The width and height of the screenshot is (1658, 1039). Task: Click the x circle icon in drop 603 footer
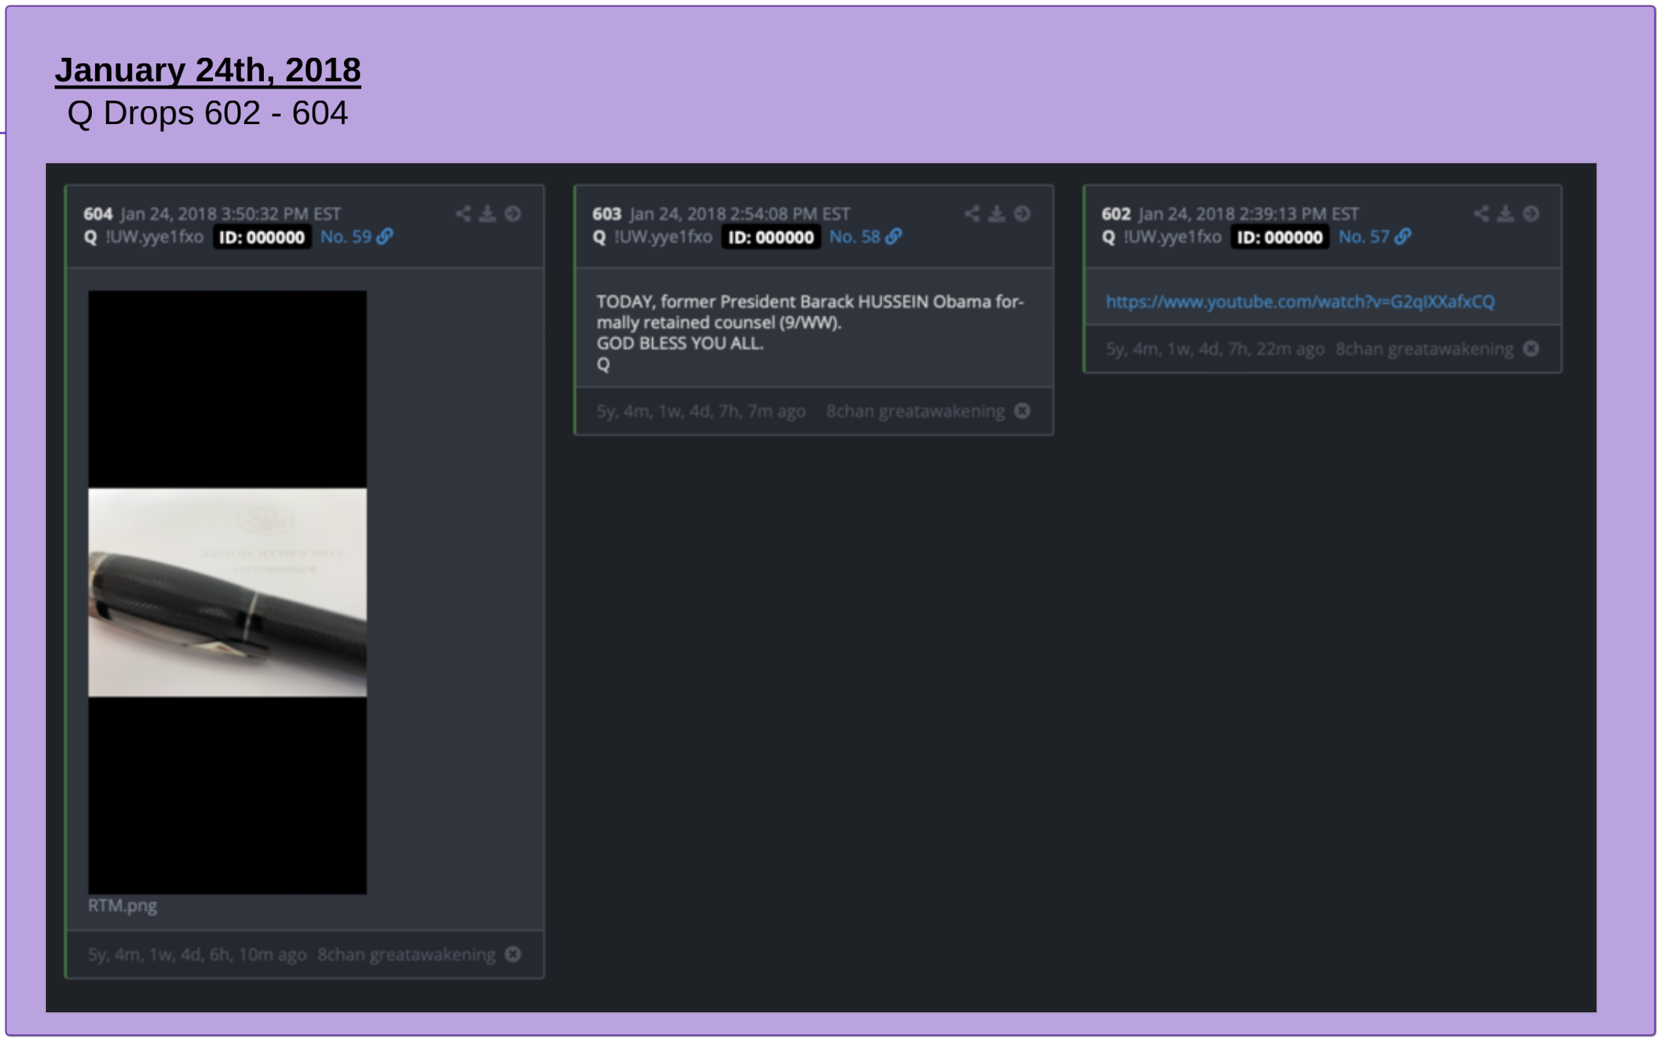coord(1022,411)
